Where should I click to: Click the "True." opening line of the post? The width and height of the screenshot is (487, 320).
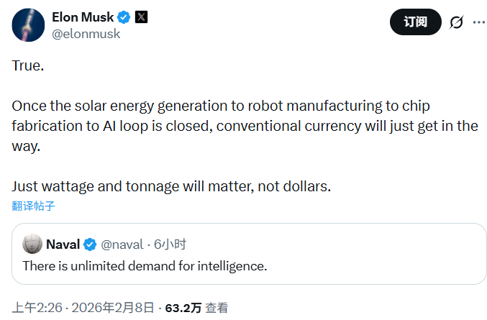tap(28, 65)
